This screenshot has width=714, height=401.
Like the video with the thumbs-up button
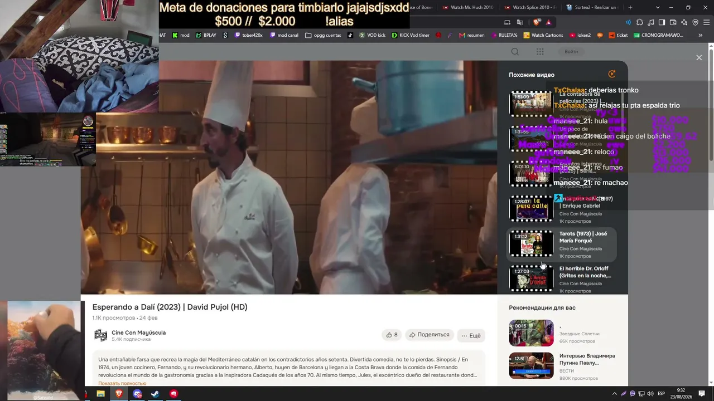click(392, 335)
